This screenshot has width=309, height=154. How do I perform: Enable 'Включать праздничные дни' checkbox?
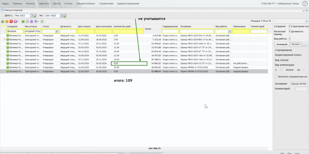[276, 76]
